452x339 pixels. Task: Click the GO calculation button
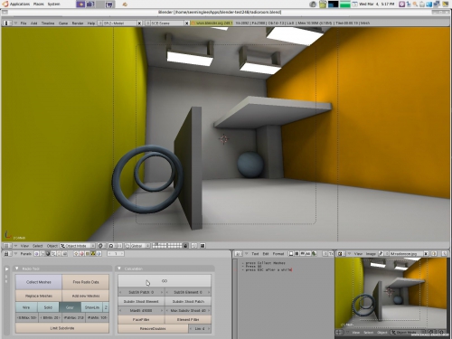[x=165, y=281]
